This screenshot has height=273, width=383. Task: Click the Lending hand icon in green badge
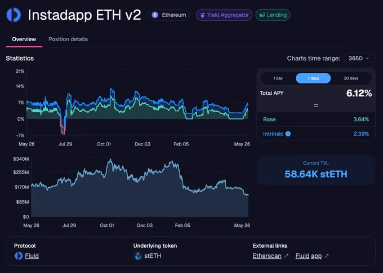[x=262, y=15]
